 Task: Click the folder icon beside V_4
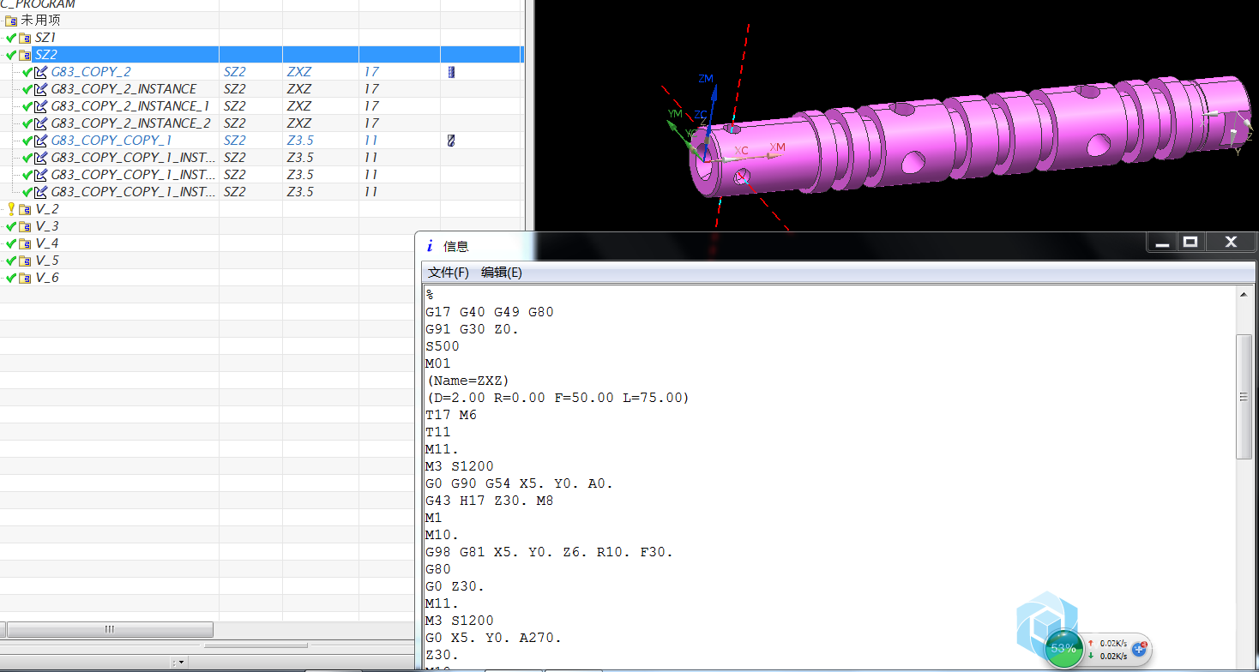pyautogui.click(x=25, y=243)
